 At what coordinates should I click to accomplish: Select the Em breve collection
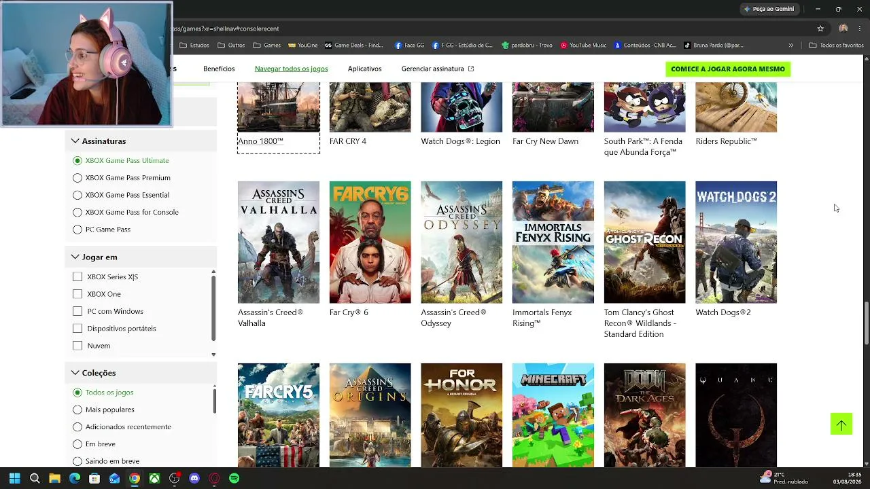pos(77,444)
